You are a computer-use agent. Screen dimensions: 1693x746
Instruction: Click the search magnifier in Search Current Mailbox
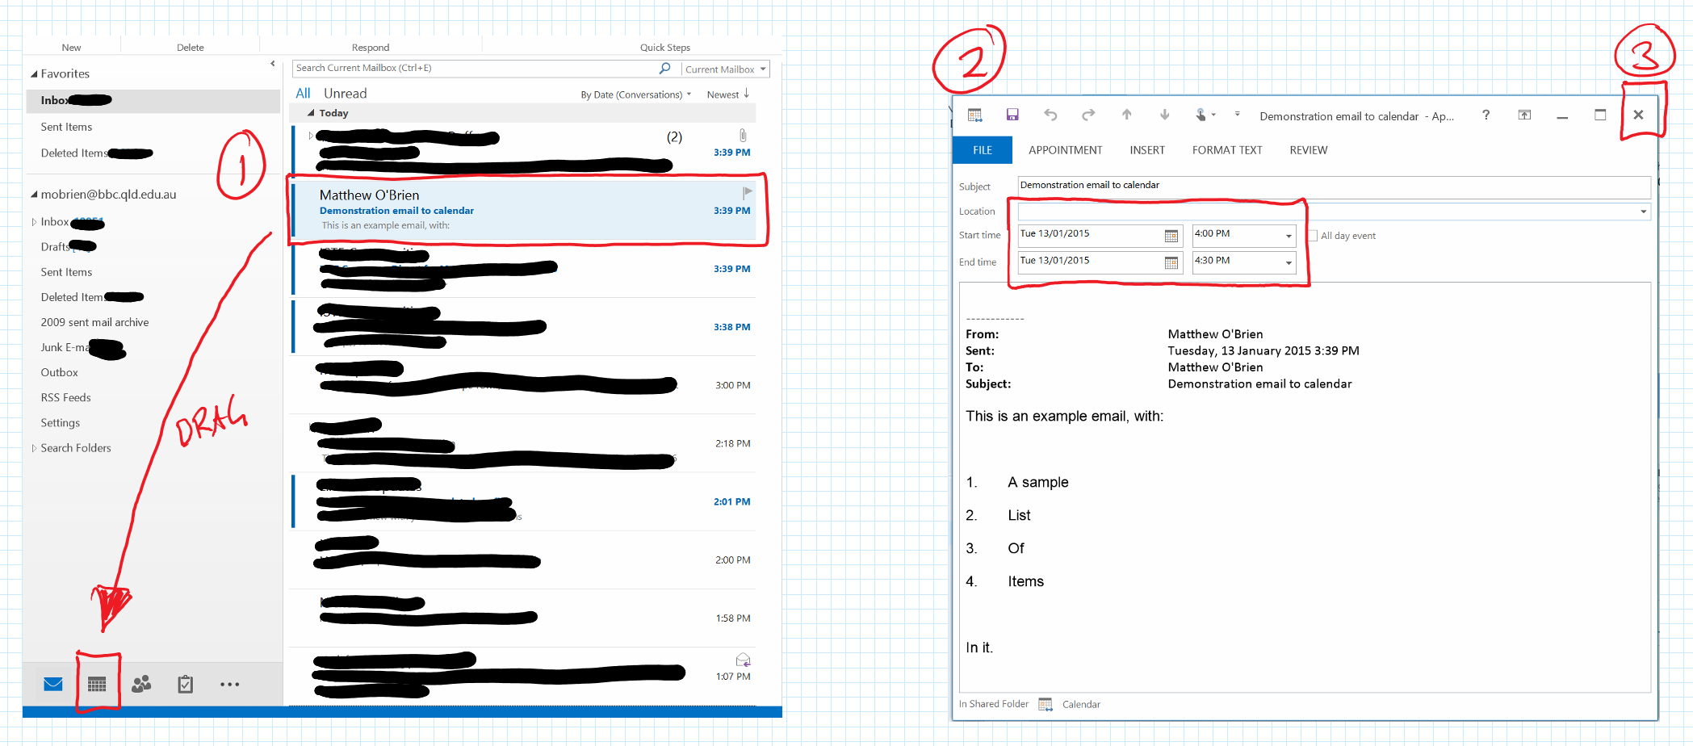coord(664,68)
